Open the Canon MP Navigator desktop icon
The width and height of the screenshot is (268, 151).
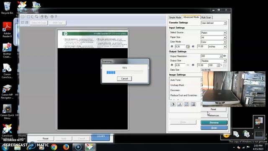click(7, 91)
